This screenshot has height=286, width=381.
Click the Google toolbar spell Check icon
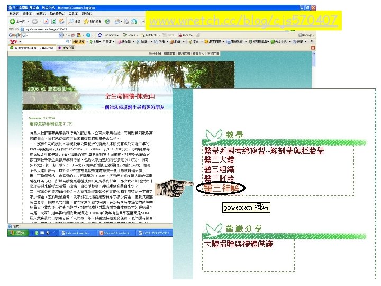(x=125, y=35)
